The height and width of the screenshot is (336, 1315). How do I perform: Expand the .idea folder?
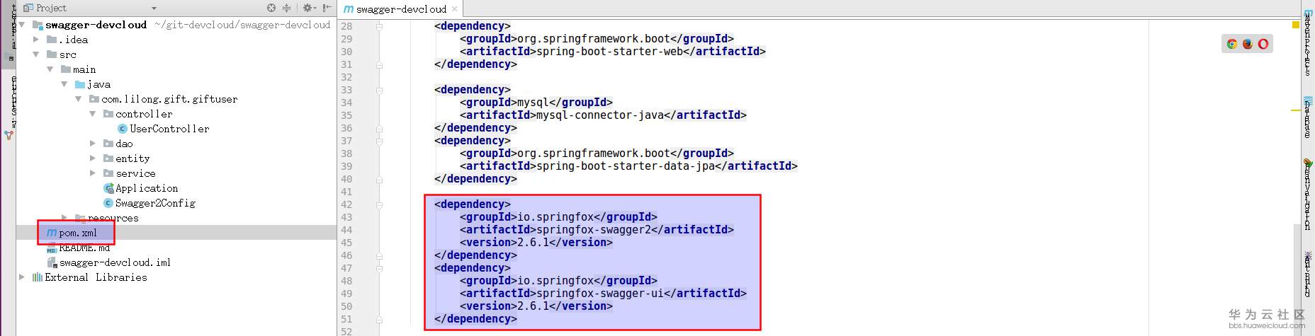(36, 40)
